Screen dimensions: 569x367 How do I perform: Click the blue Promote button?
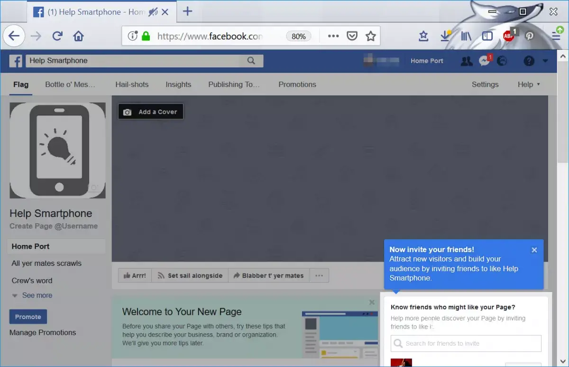click(x=28, y=317)
